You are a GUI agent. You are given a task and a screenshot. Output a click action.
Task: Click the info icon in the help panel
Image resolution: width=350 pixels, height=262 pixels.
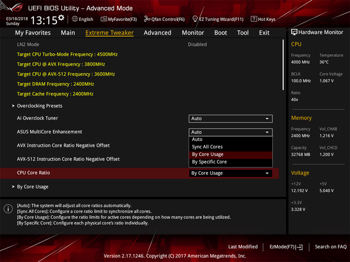[x=8, y=209]
